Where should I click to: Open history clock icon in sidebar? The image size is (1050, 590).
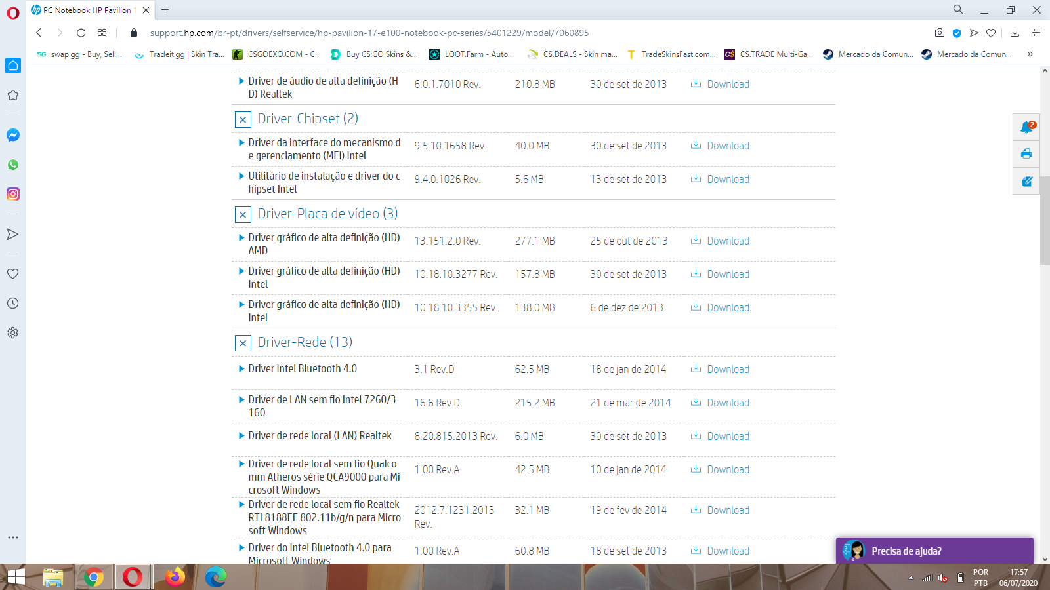[x=12, y=304]
